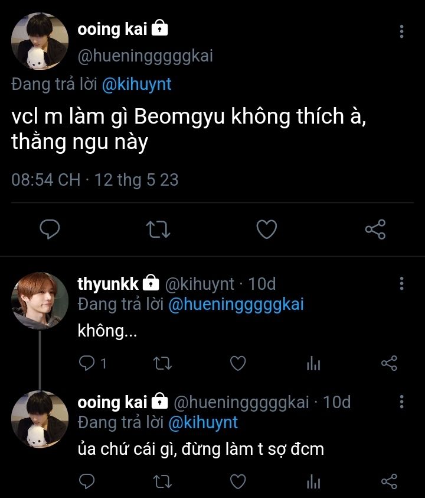The image size is (425, 498).
Task: Open @hueningggggkai mention in thyunkk's reply
Action: [x=236, y=304]
